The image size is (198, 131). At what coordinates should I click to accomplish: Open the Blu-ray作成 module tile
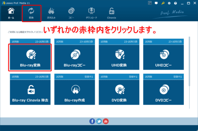[75, 92]
